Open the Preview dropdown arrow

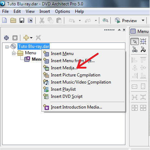143,20
